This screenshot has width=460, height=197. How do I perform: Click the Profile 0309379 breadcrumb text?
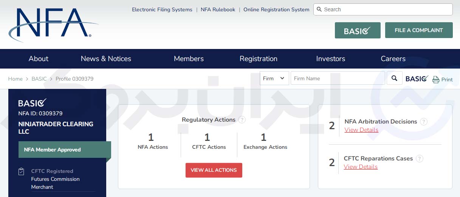(x=74, y=79)
